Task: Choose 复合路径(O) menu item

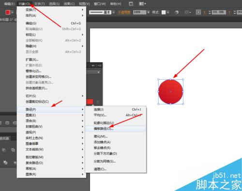Action: pyautogui.click(x=51, y=163)
